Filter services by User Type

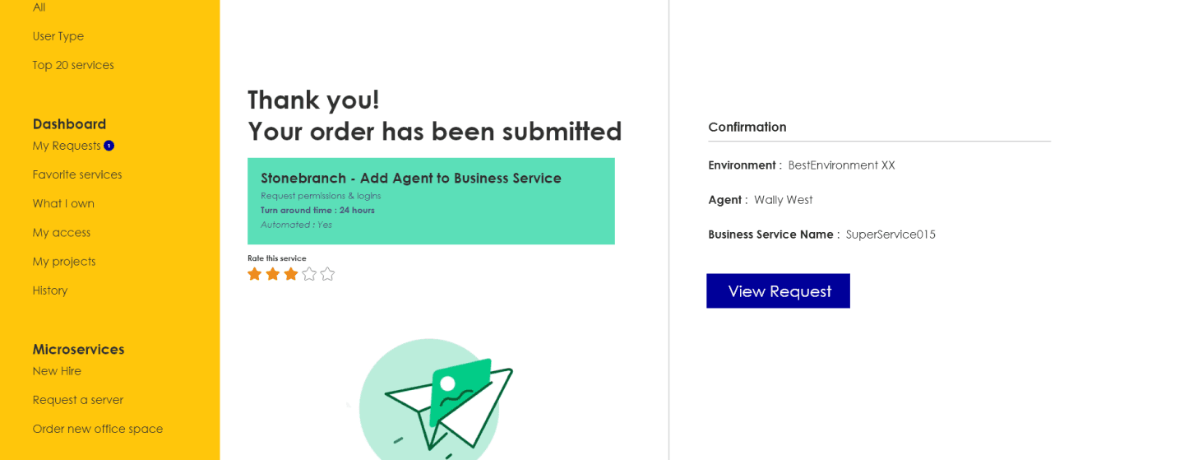pos(58,36)
